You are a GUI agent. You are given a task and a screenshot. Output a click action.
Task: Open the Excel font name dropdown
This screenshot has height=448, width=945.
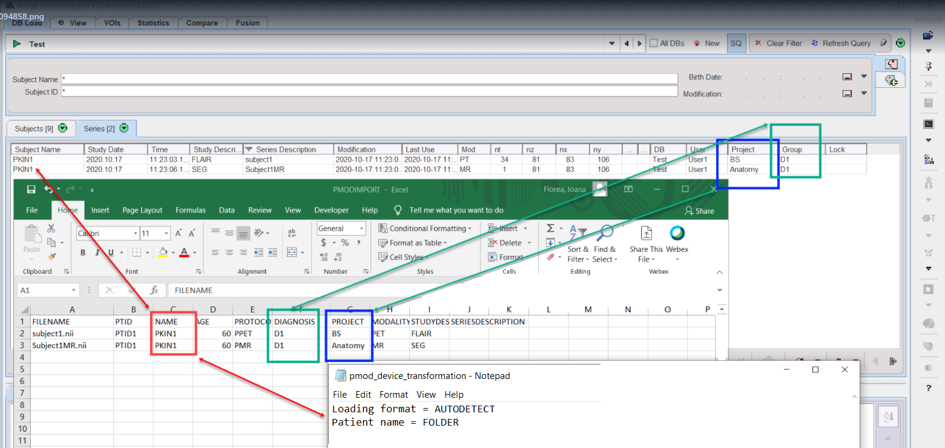[x=136, y=234]
